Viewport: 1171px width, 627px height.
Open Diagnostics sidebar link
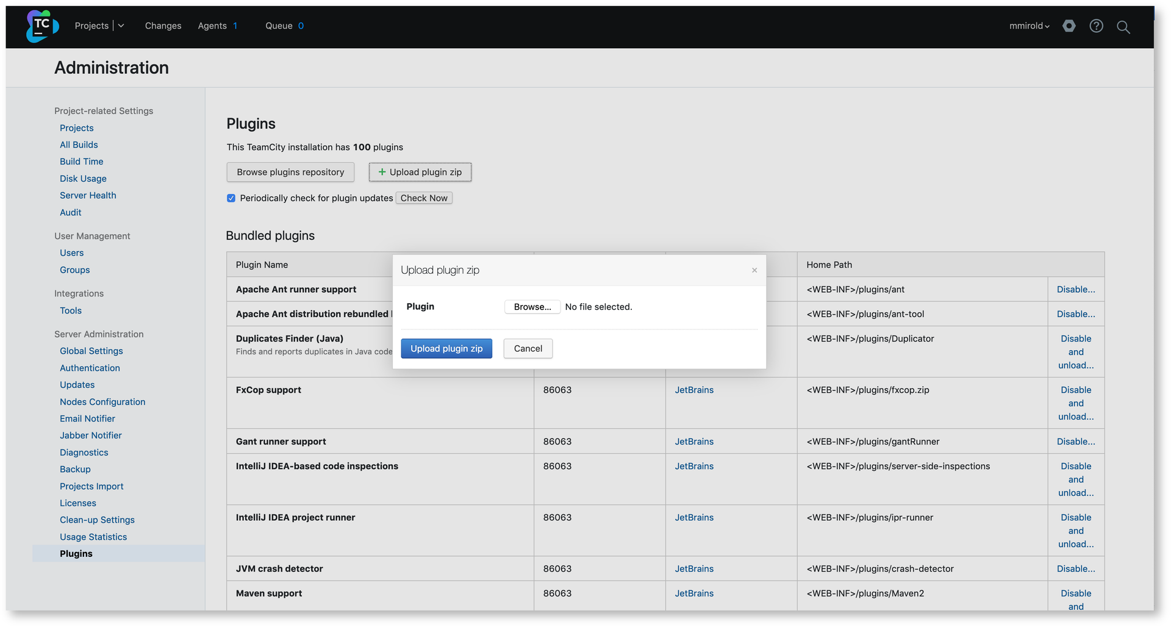click(84, 453)
